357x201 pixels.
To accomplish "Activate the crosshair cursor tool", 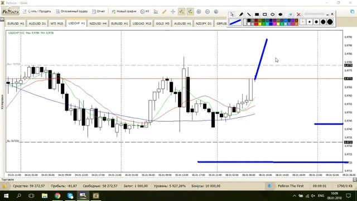I will tap(173, 11).
